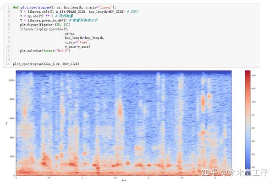This screenshot has height=184, width=275.
Task: Click the 'Time' x-axis label
Action: (x=124, y=180)
